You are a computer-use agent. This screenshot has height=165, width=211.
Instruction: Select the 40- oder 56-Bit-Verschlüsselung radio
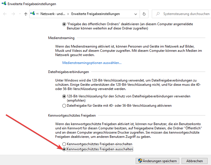click(x=64, y=106)
